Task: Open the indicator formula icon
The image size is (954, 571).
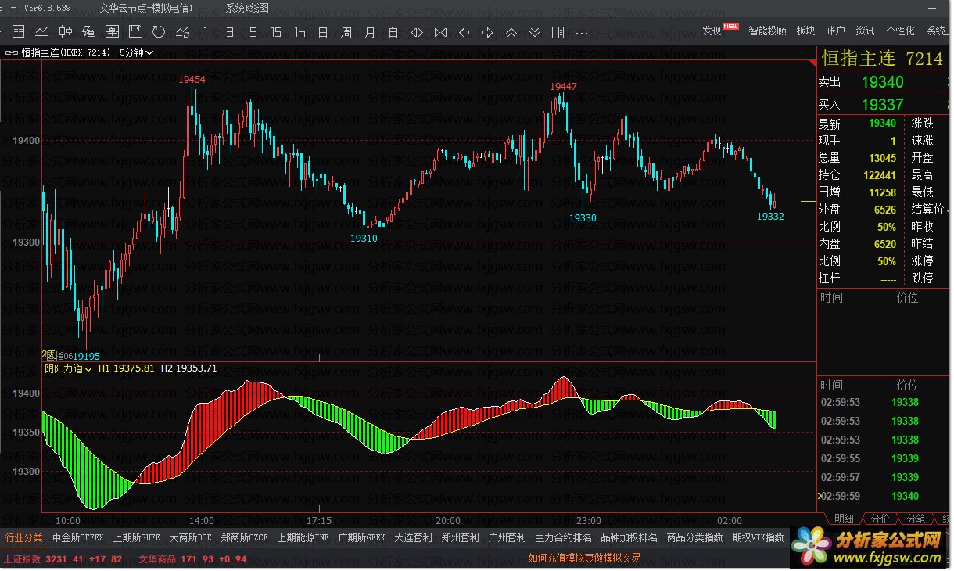Action: [88, 32]
